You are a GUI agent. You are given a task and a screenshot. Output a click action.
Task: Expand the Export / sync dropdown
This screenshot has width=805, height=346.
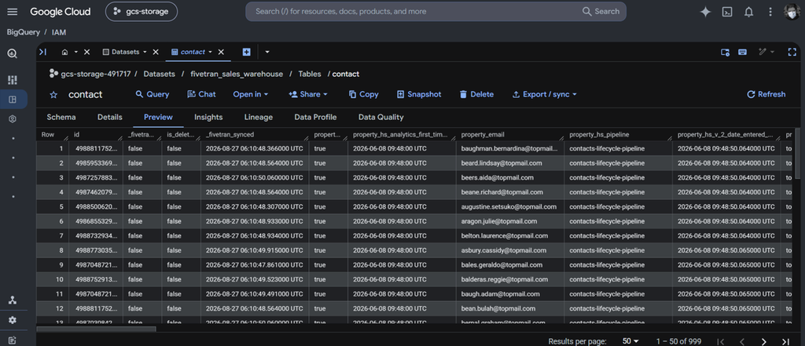(x=545, y=94)
